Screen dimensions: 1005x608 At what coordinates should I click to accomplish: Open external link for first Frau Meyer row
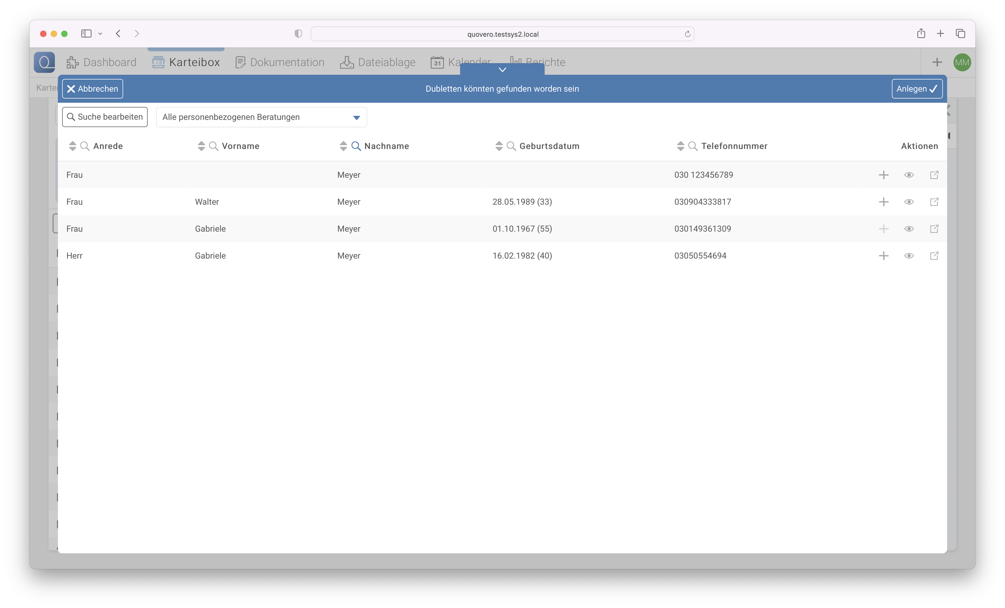point(934,175)
